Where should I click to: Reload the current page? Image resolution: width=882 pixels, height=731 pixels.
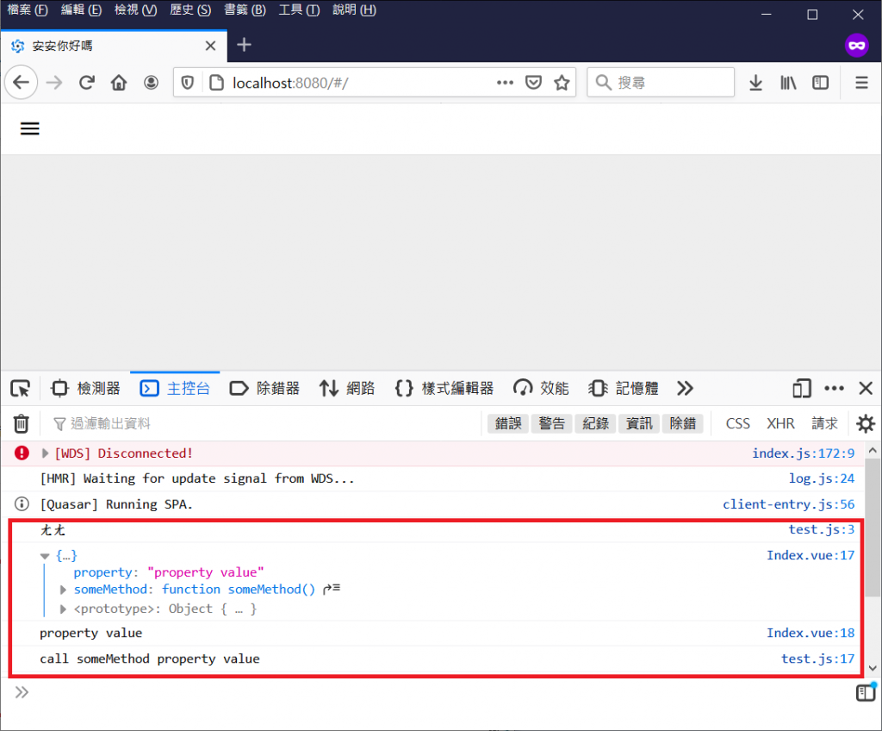(87, 83)
